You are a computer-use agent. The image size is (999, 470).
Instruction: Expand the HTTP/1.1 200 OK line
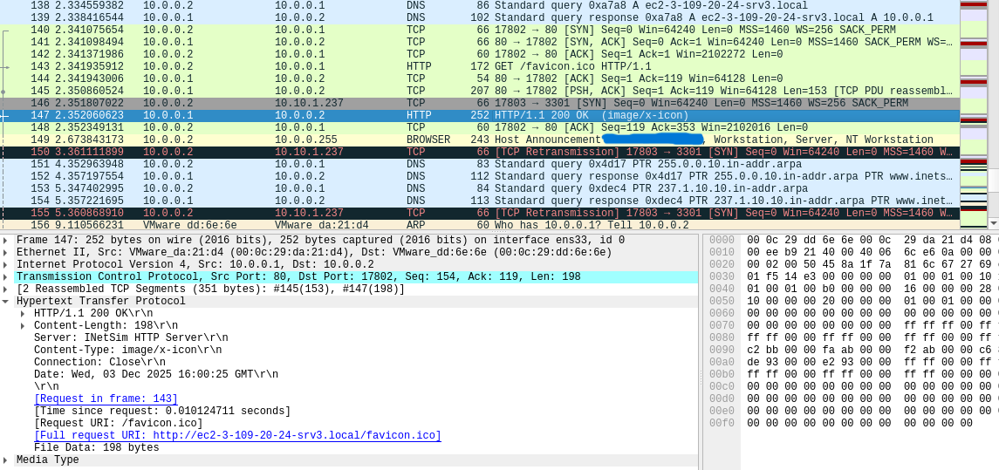point(23,313)
